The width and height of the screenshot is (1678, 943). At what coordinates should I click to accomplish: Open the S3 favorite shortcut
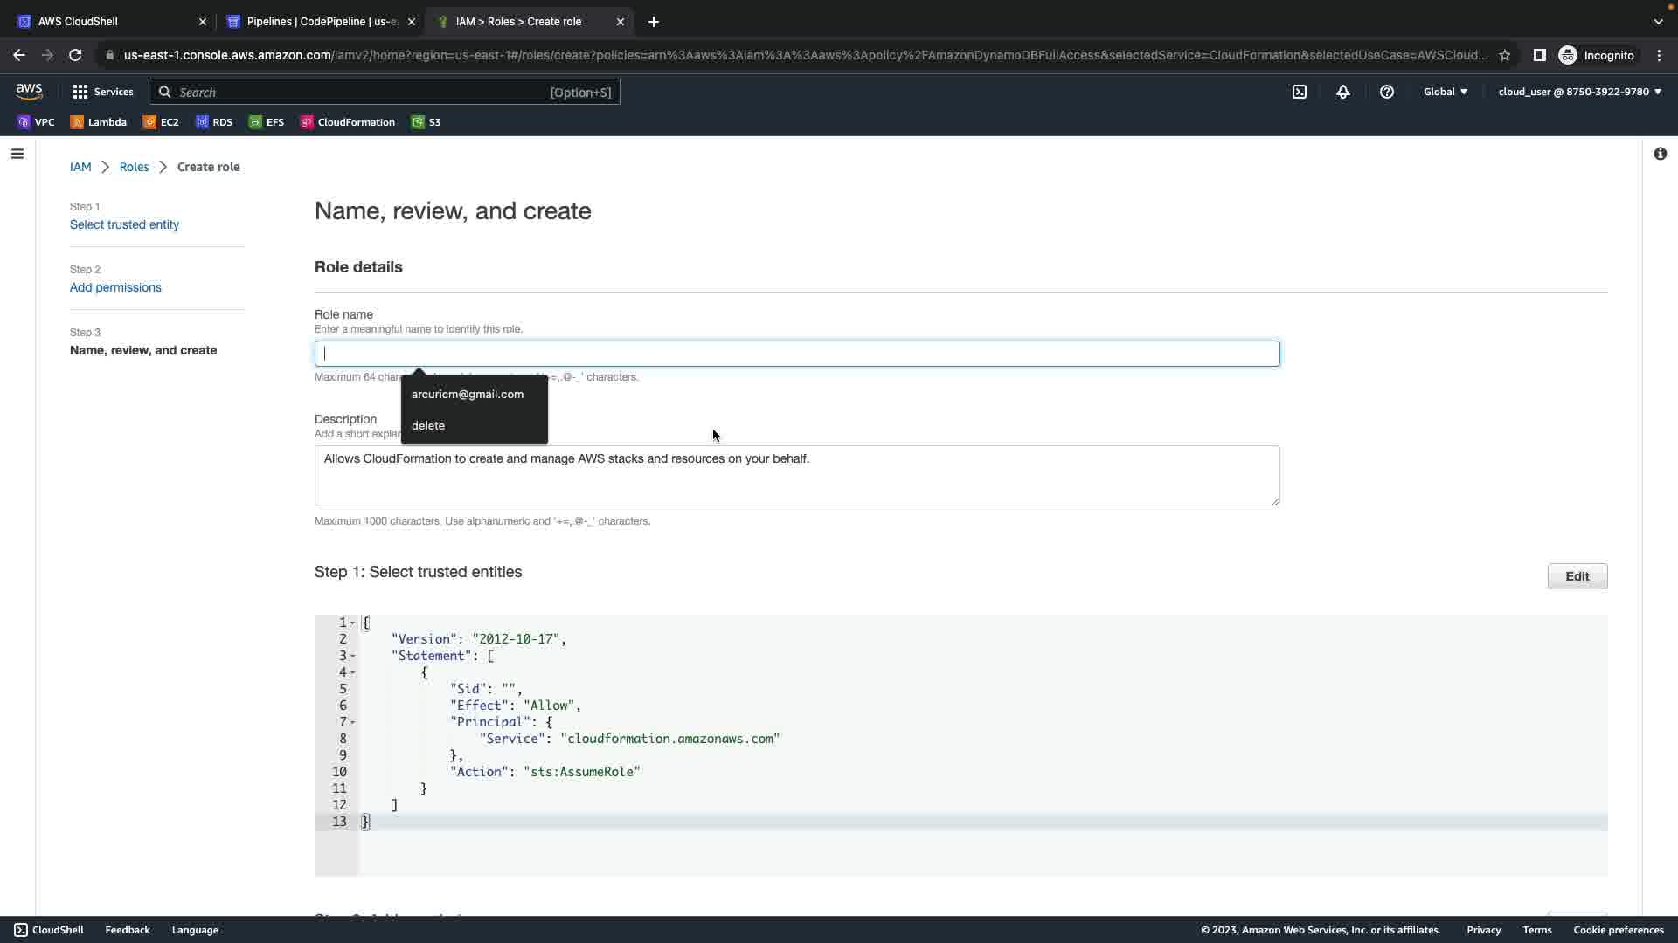(x=426, y=122)
